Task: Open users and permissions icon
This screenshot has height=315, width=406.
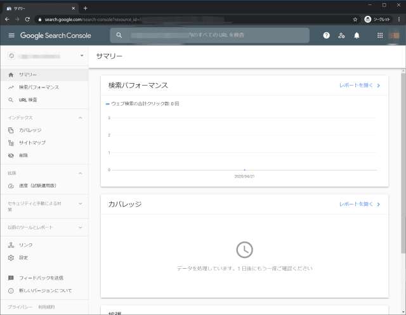Action: click(x=341, y=35)
